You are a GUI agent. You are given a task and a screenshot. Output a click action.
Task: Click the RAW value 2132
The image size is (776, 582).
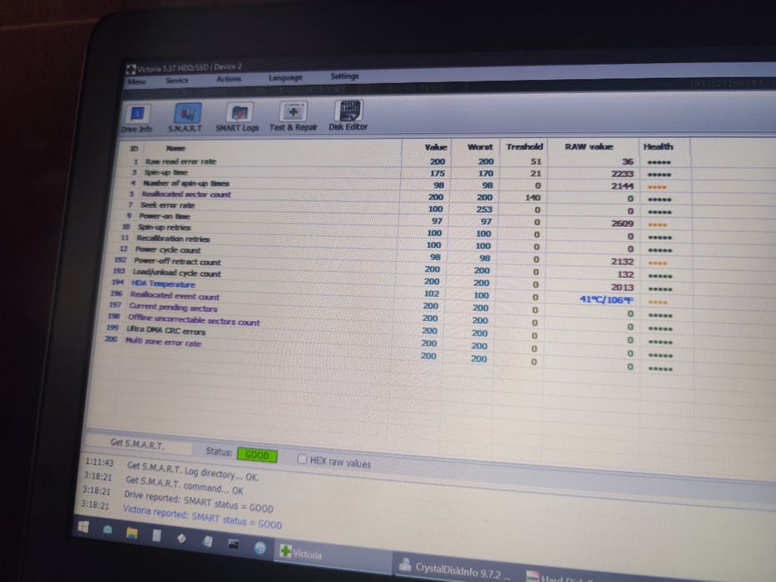(622, 261)
